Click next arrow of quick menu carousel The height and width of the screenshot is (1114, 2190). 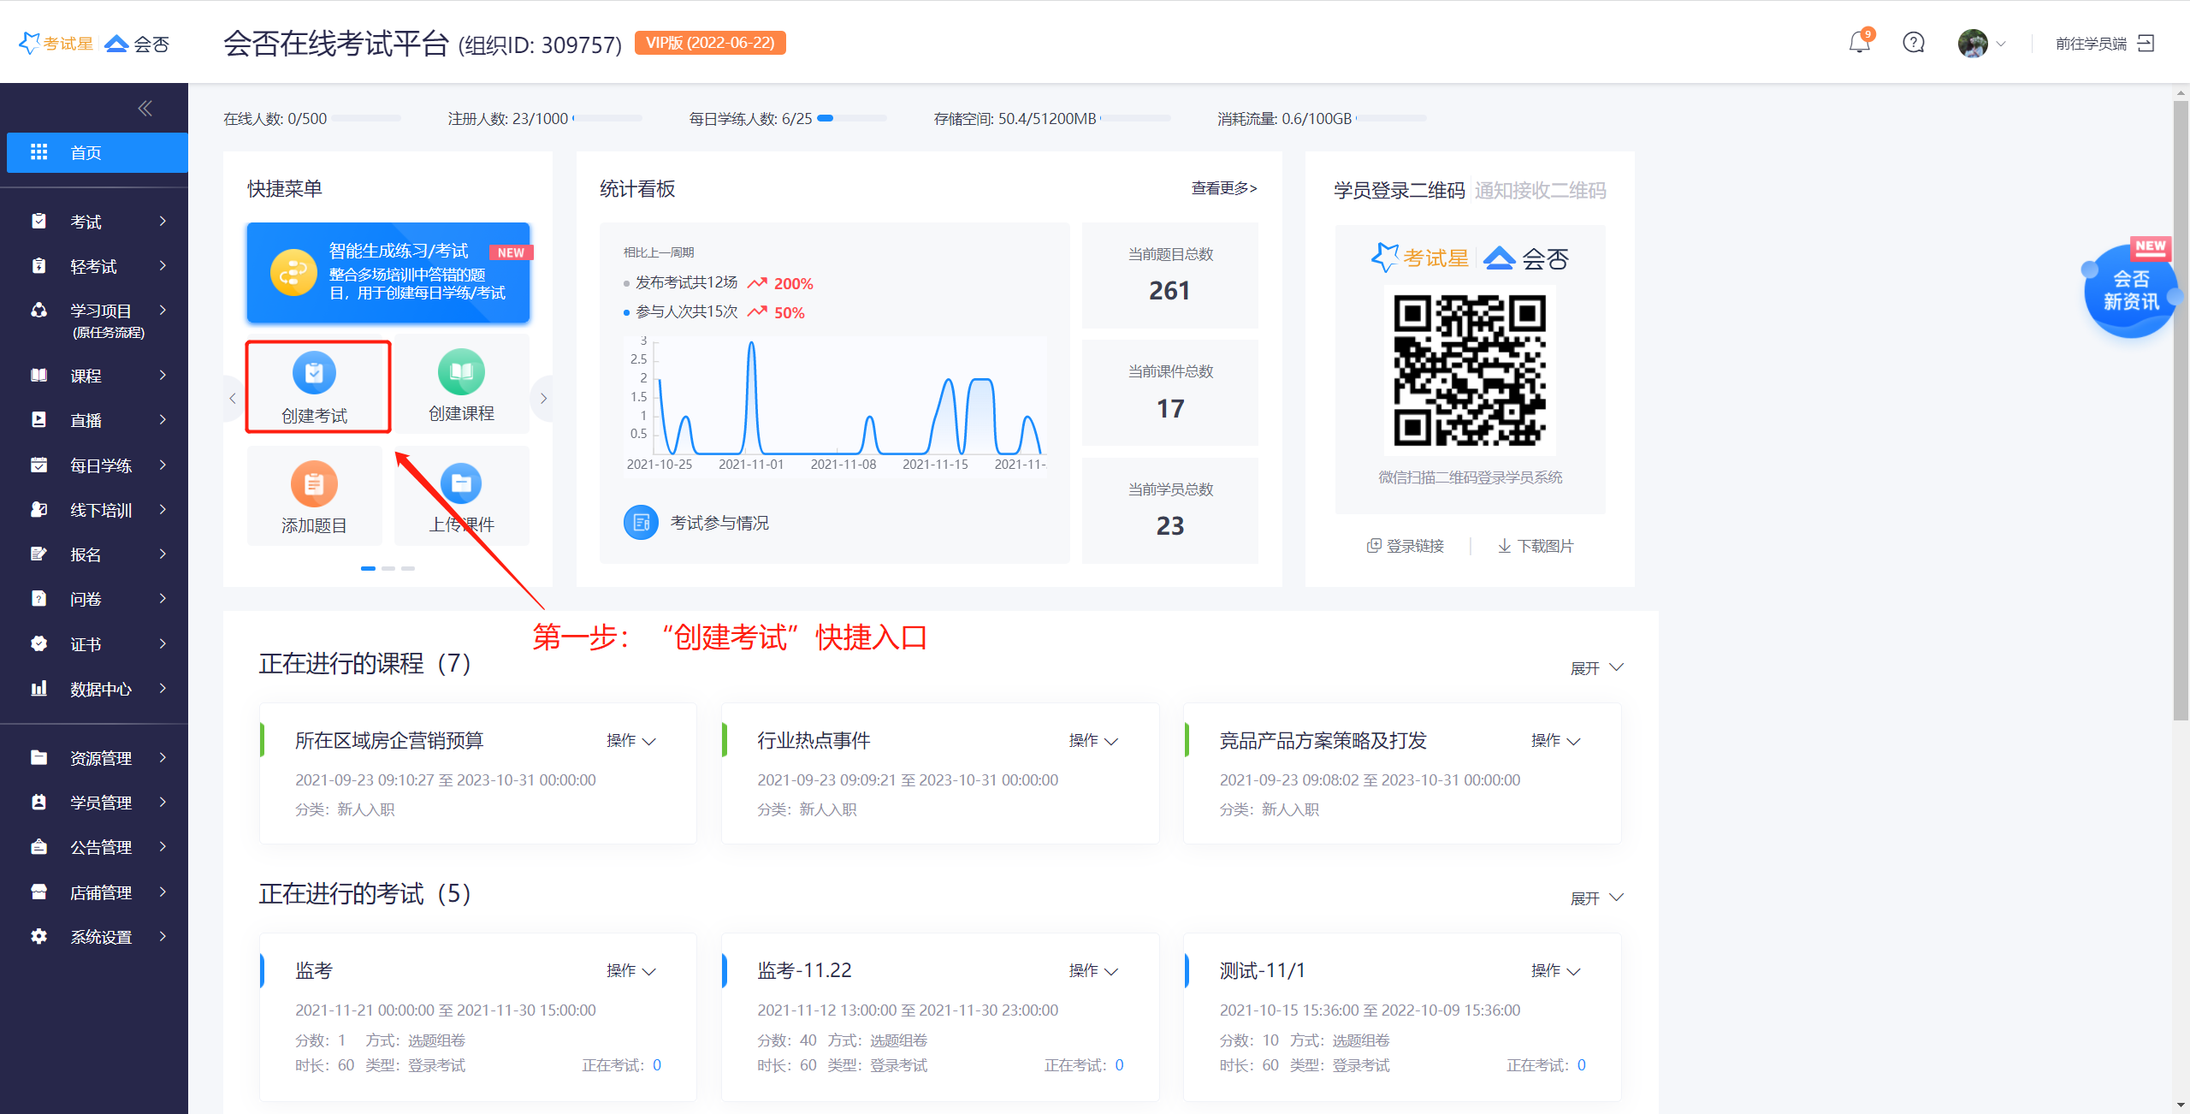click(543, 398)
